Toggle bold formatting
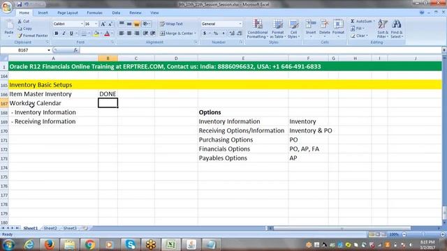This screenshot has width=447, height=251. point(57,33)
